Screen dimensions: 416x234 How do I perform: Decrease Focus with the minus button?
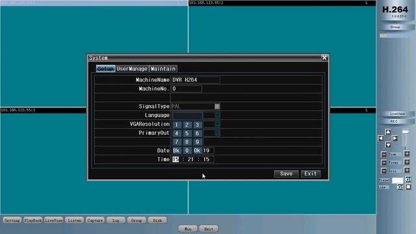(383, 162)
